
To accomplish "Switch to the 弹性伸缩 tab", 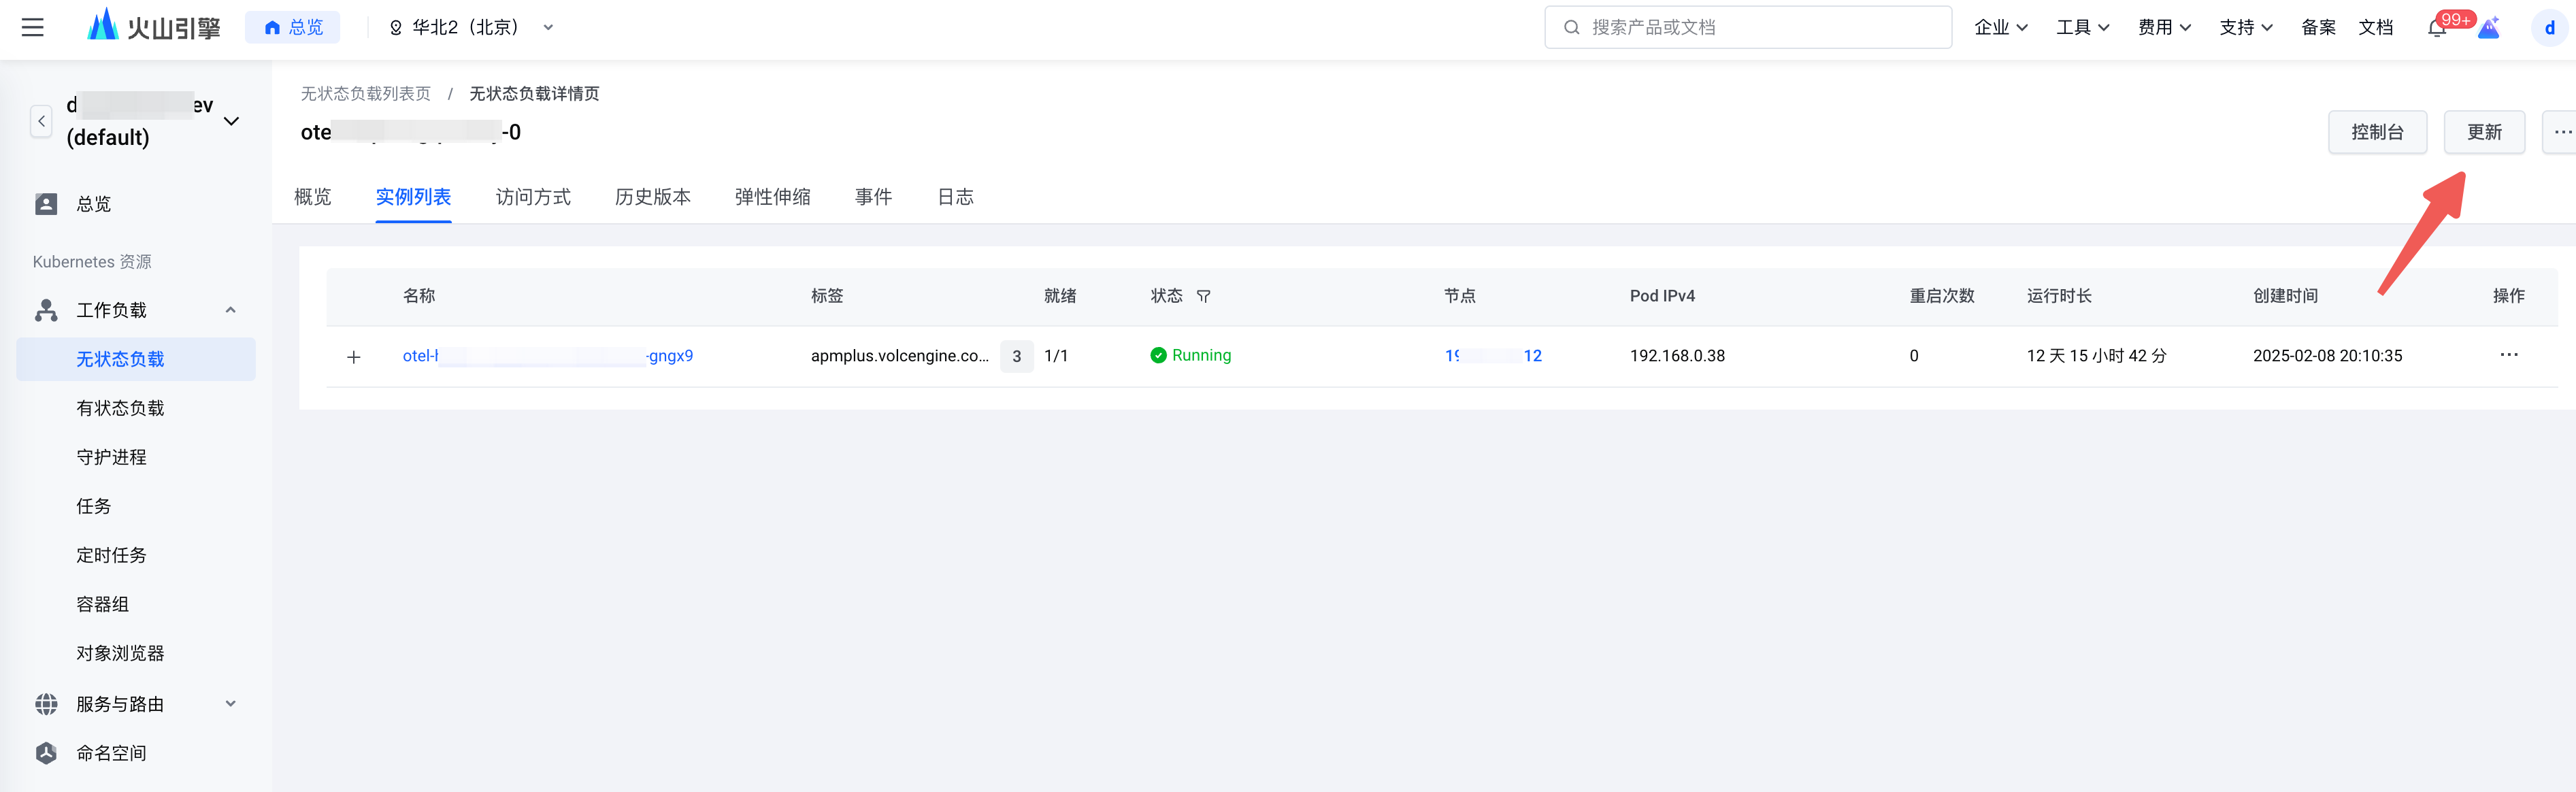I will [773, 197].
